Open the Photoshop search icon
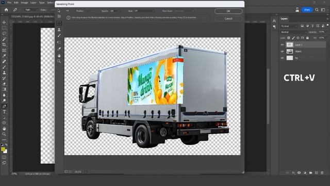This screenshot has height=186, width=330. 317,10
